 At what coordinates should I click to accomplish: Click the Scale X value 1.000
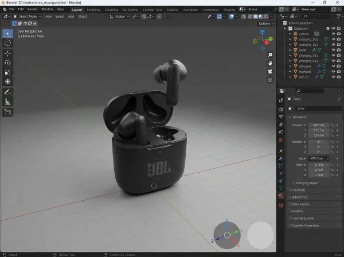click(319, 165)
